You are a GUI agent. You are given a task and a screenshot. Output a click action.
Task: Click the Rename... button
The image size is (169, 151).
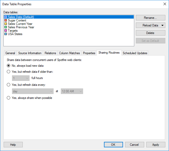tap(150, 18)
